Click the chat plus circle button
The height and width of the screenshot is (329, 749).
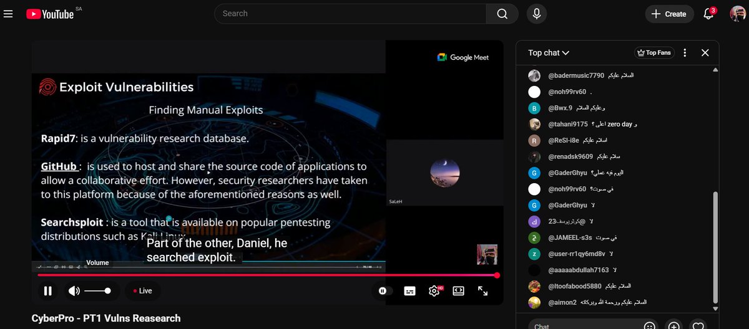click(x=673, y=325)
